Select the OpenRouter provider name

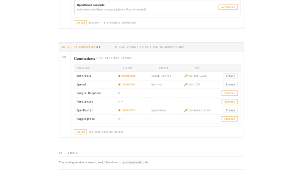pos(85,110)
